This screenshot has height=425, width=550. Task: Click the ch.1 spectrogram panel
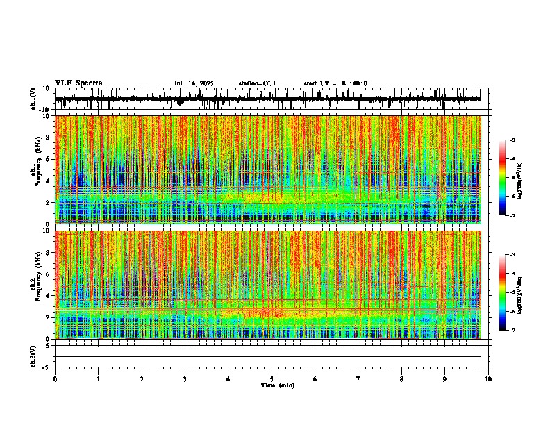268,169
